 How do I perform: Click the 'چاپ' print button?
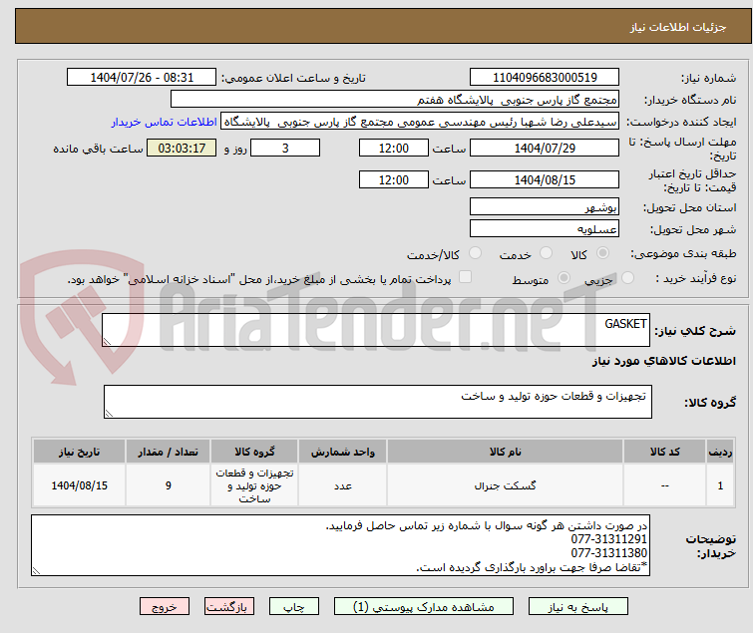click(294, 607)
